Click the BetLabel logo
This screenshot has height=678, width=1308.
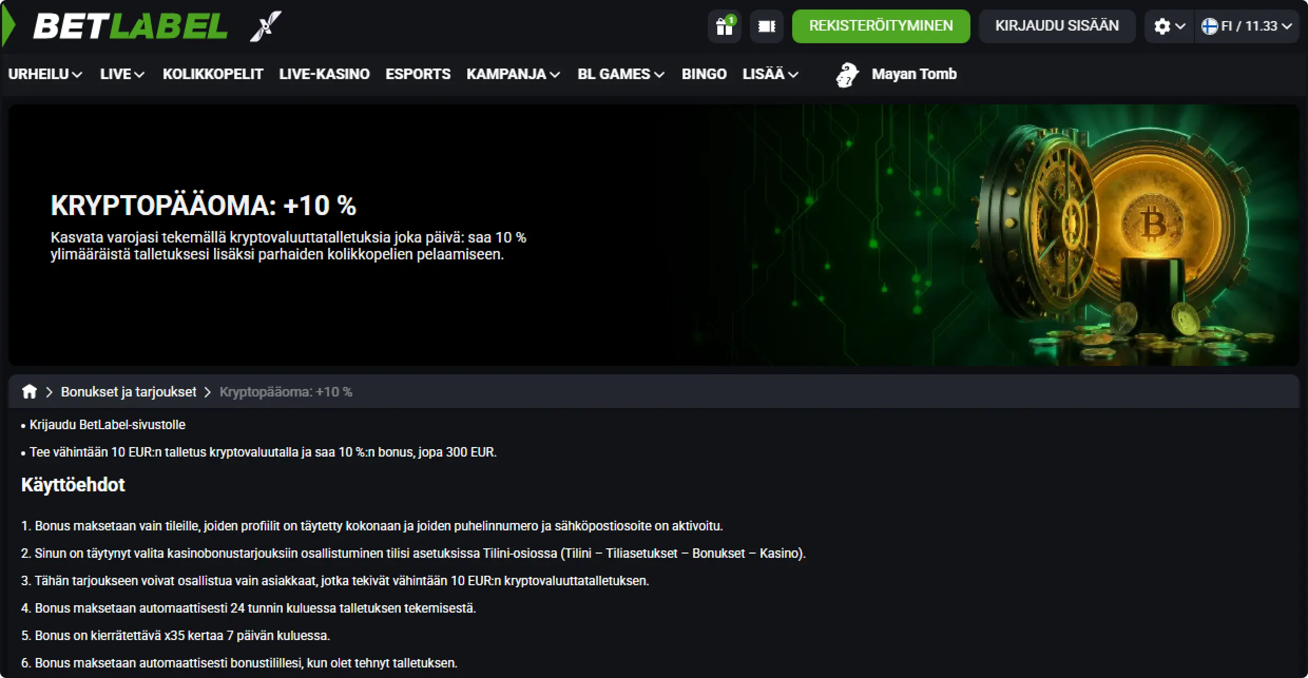tap(130, 26)
